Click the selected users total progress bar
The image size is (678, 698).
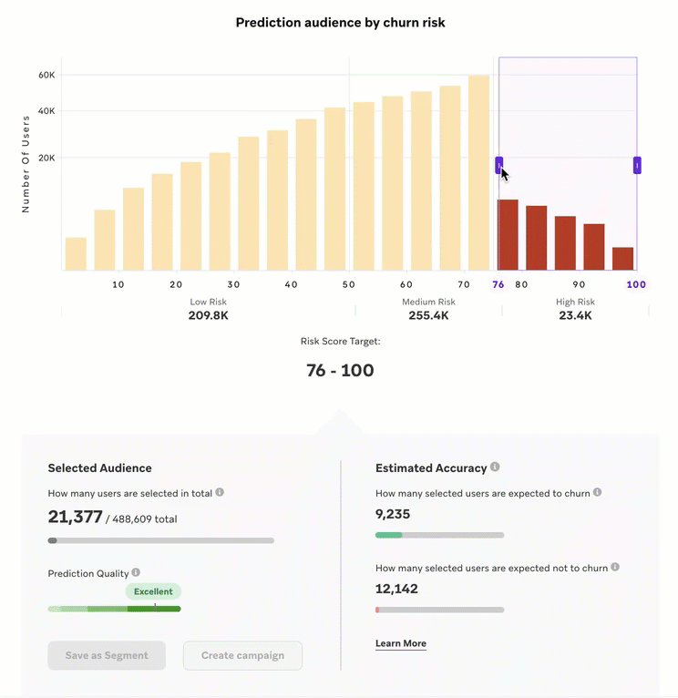(161, 540)
